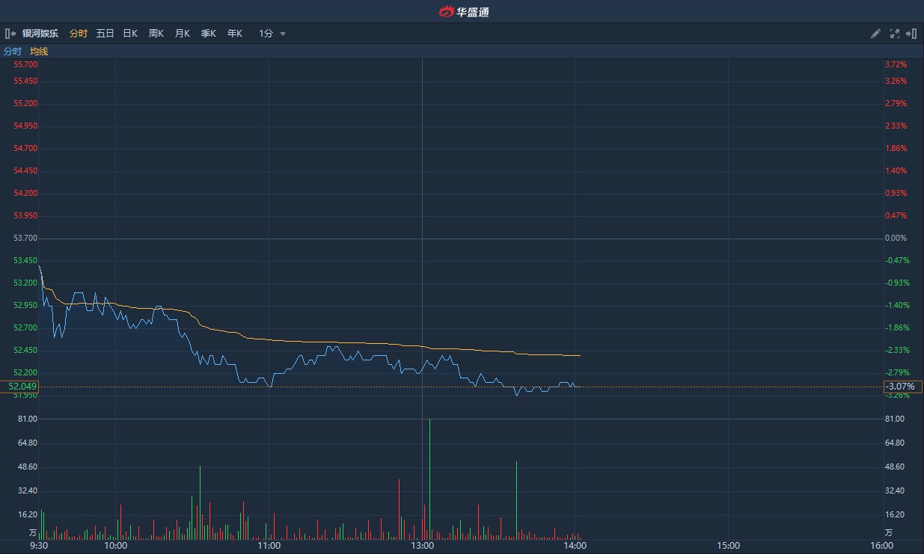Open the 月K monthly candlestick view
This screenshot has width=924, height=554.
coord(182,34)
